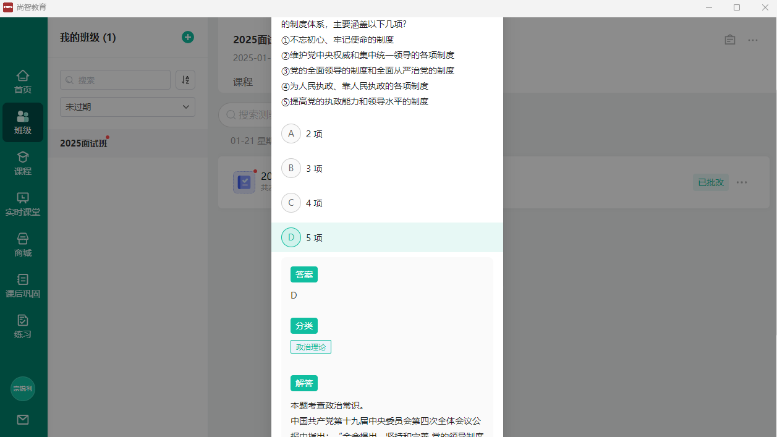Select 2025面试班 from the class list
This screenshot has height=437, width=777.
pos(83,143)
